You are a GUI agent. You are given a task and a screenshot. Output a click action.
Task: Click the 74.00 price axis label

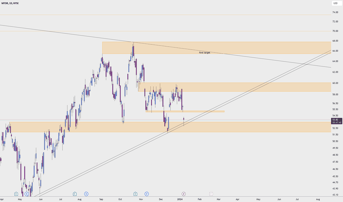(335, 12)
